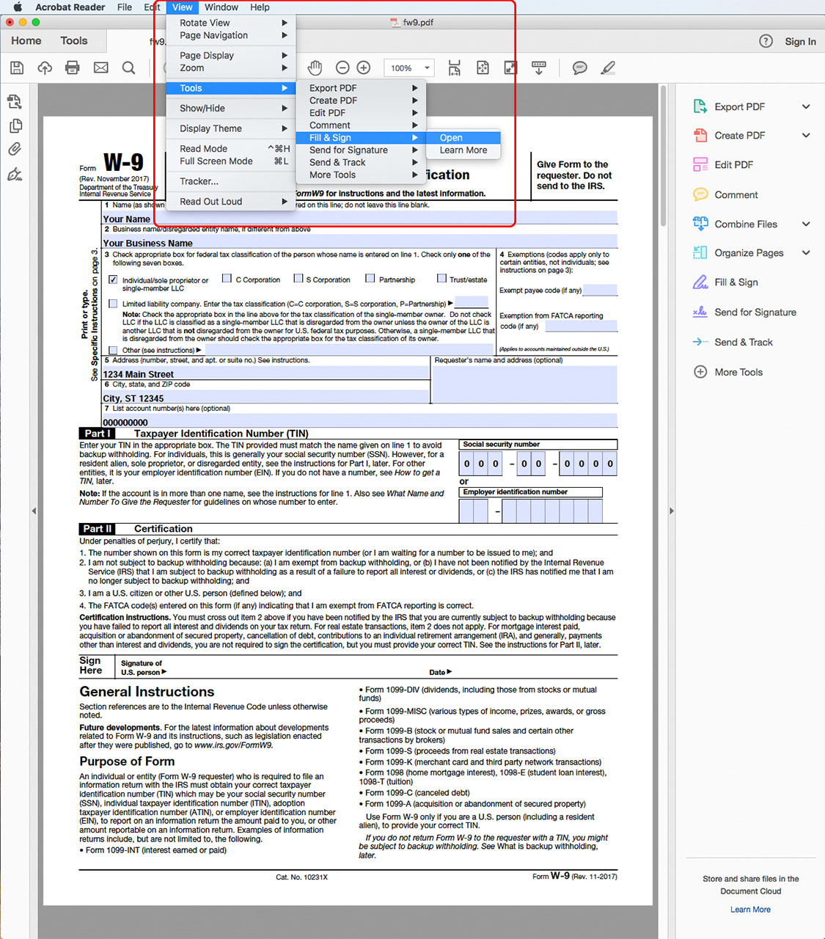Click the Sign In button
This screenshot has height=939, width=825.
800,42
